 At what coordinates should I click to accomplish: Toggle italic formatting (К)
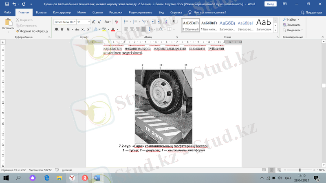(62, 29)
